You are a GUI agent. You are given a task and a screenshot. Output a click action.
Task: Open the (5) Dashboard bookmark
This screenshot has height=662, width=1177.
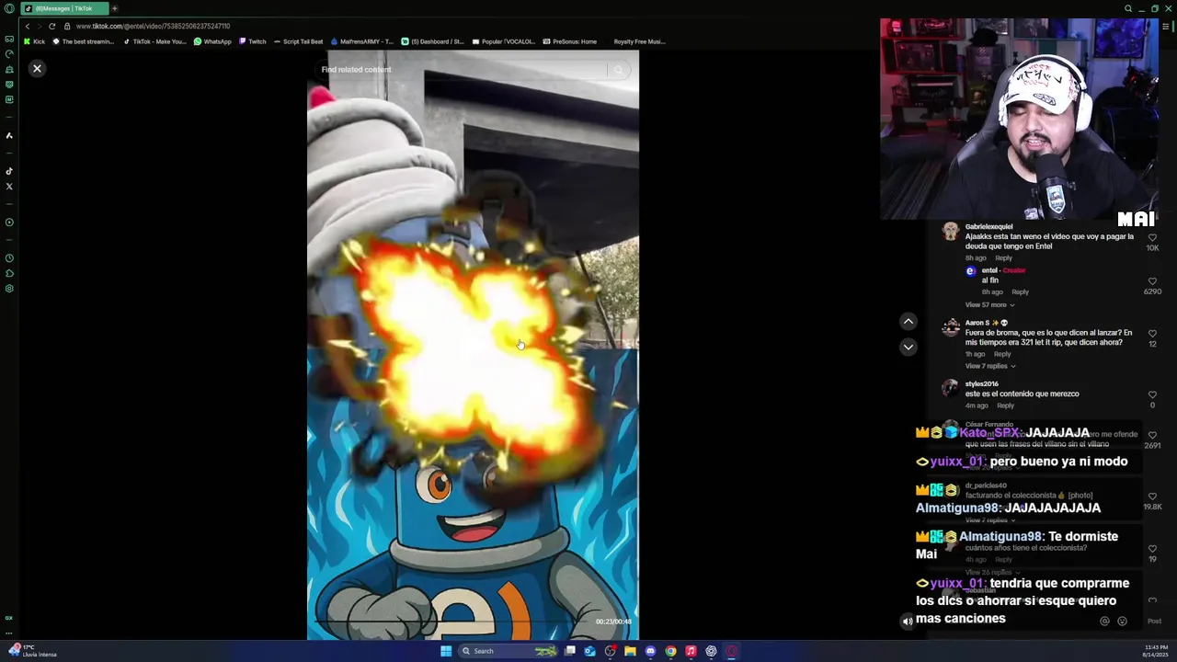(433, 41)
